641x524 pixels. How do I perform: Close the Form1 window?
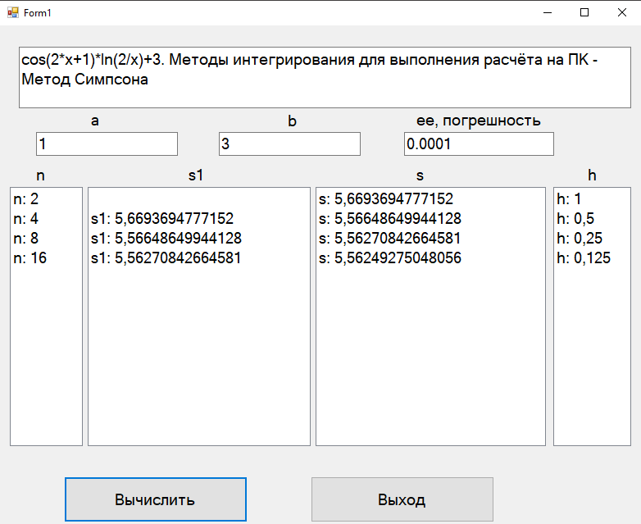pyautogui.click(x=622, y=12)
